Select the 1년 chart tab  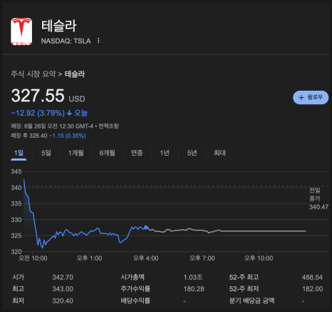(165, 153)
